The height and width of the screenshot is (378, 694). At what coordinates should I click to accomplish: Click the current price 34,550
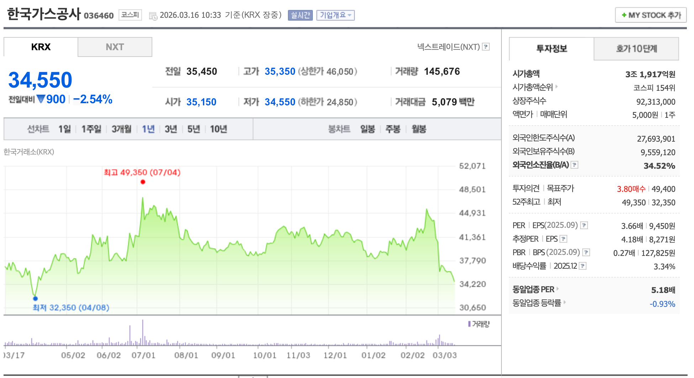click(40, 80)
